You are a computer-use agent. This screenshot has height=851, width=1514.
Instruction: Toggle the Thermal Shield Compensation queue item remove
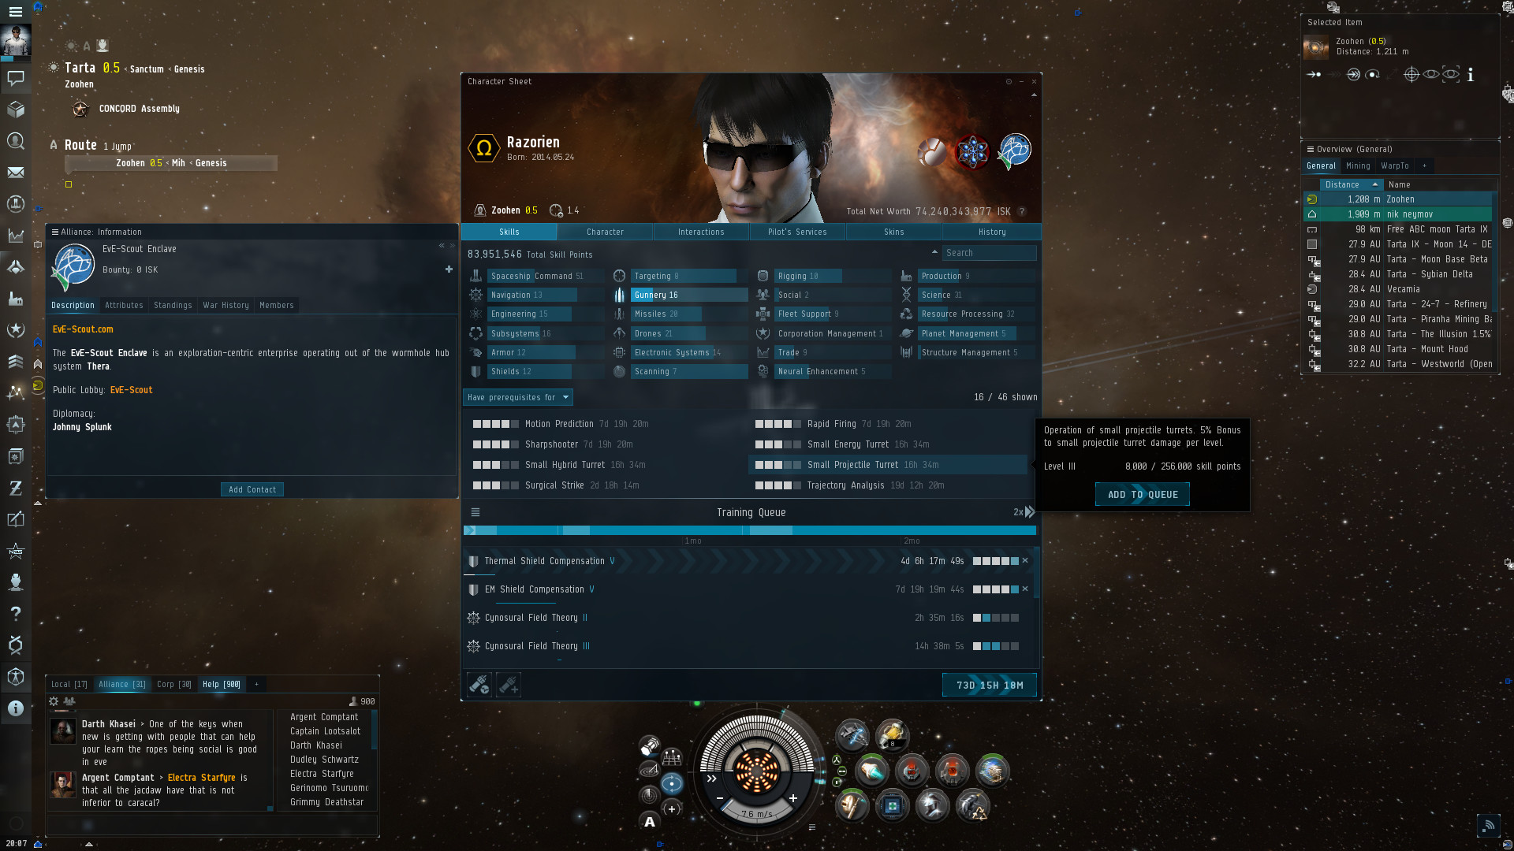point(1027,560)
